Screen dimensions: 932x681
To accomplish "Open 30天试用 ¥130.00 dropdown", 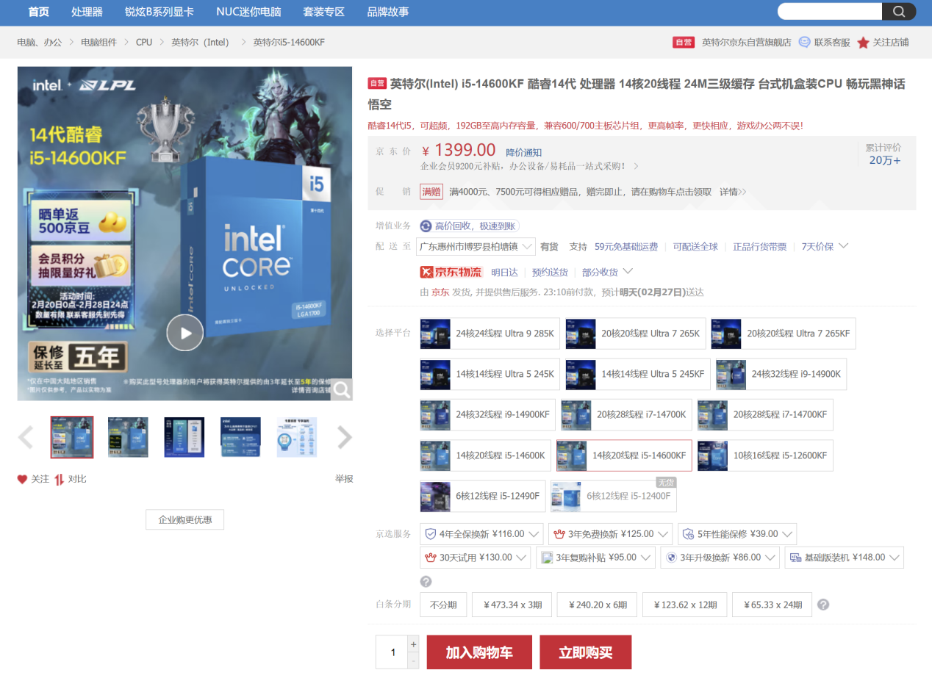I will pyautogui.click(x=476, y=557).
